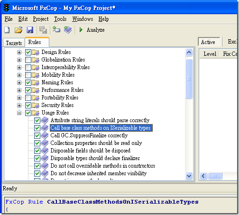
Task: Select the Rules tab
Action: [37, 42]
